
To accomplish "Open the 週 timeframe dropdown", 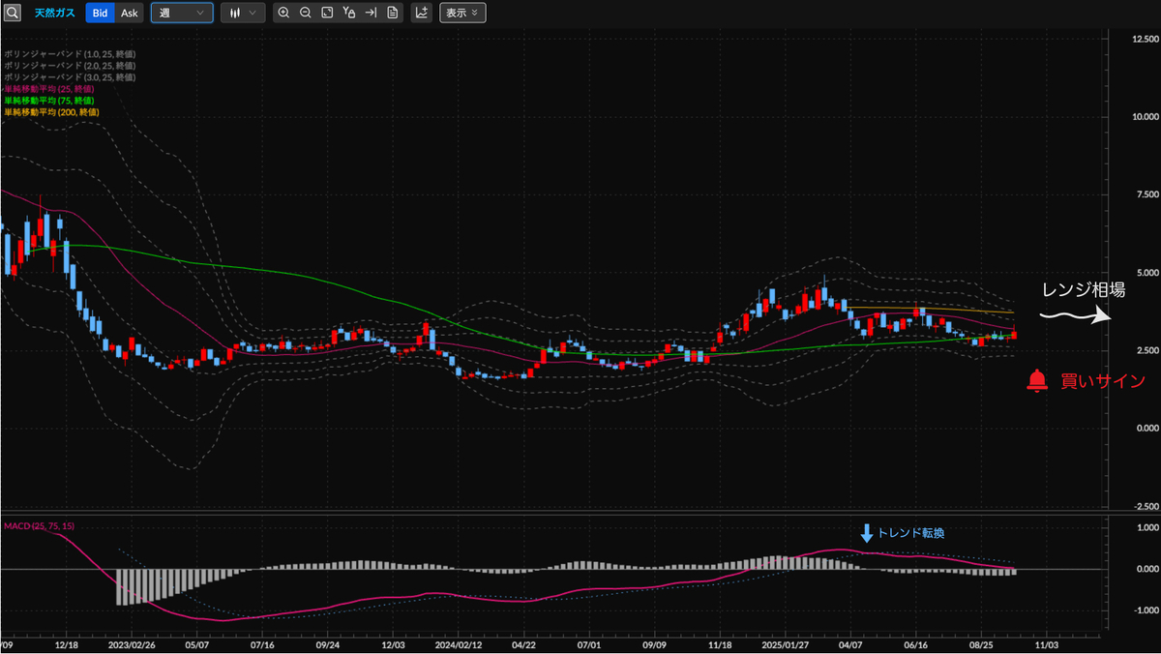I will pyautogui.click(x=182, y=13).
